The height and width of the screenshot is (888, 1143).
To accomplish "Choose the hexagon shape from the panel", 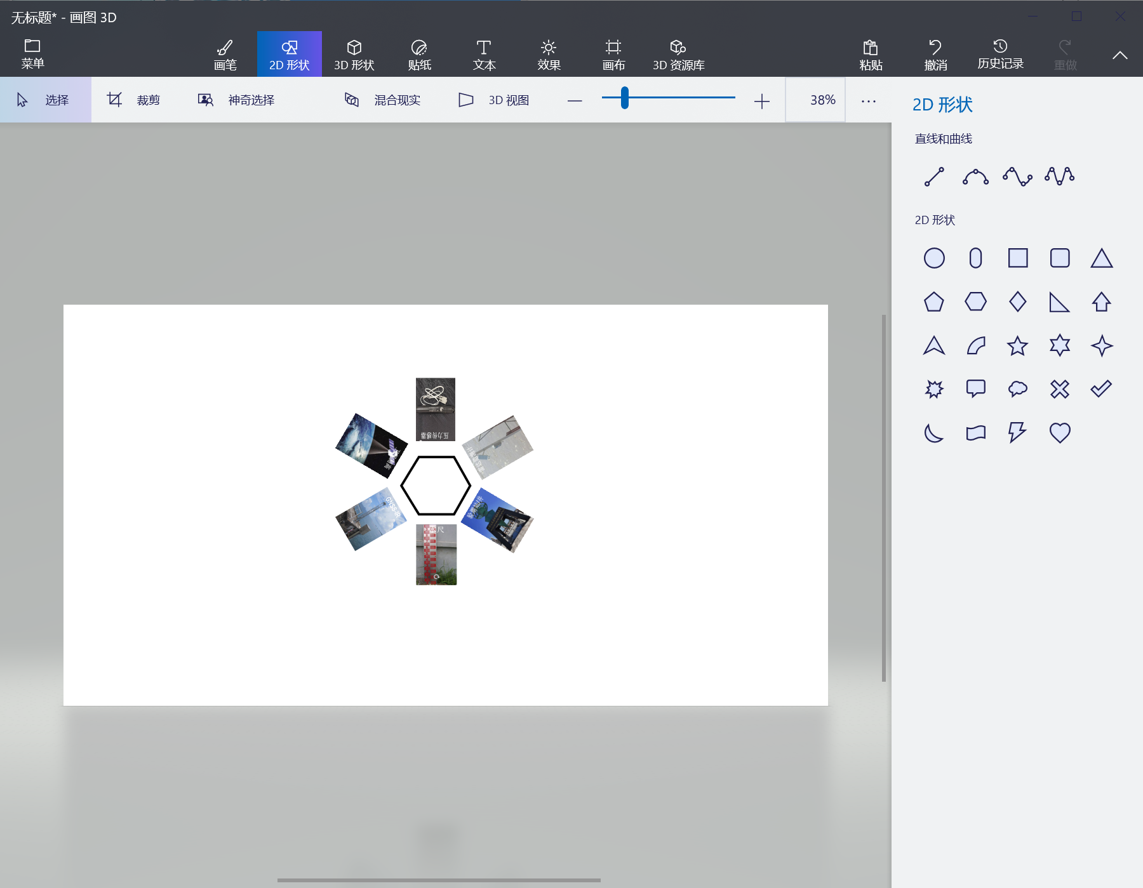I will (x=975, y=302).
